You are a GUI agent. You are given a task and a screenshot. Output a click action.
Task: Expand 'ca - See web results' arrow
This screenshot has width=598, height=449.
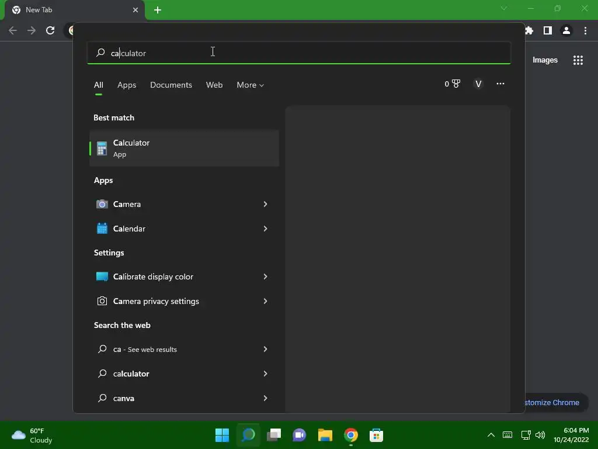pos(265,349)
